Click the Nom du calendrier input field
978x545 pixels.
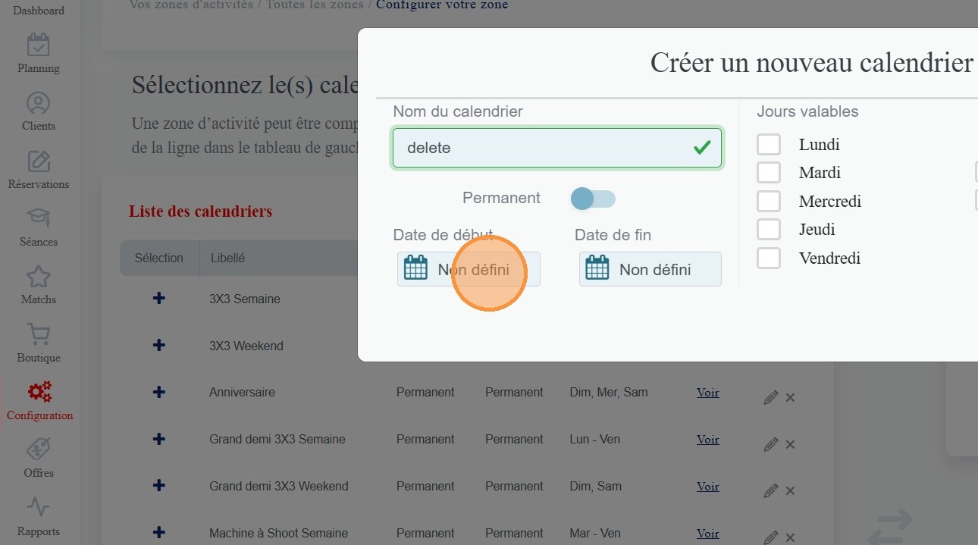[546, 148]
